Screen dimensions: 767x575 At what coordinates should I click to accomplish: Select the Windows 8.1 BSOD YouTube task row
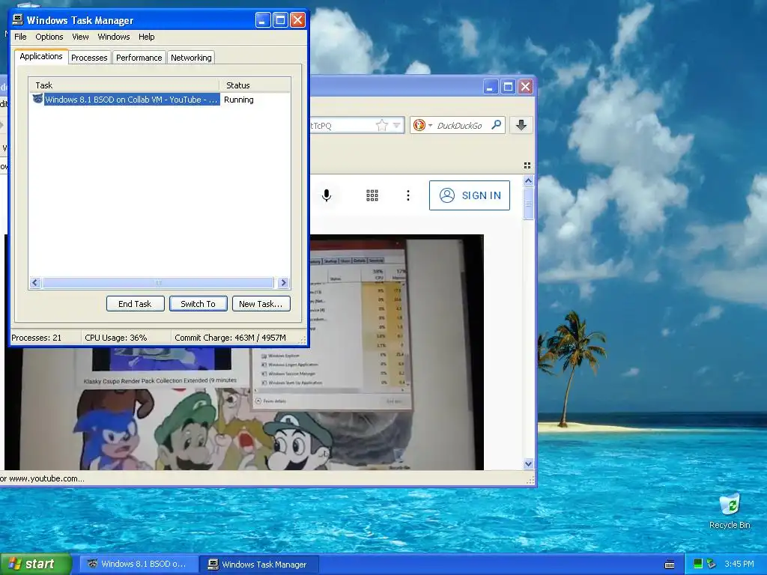coord(160,100)
